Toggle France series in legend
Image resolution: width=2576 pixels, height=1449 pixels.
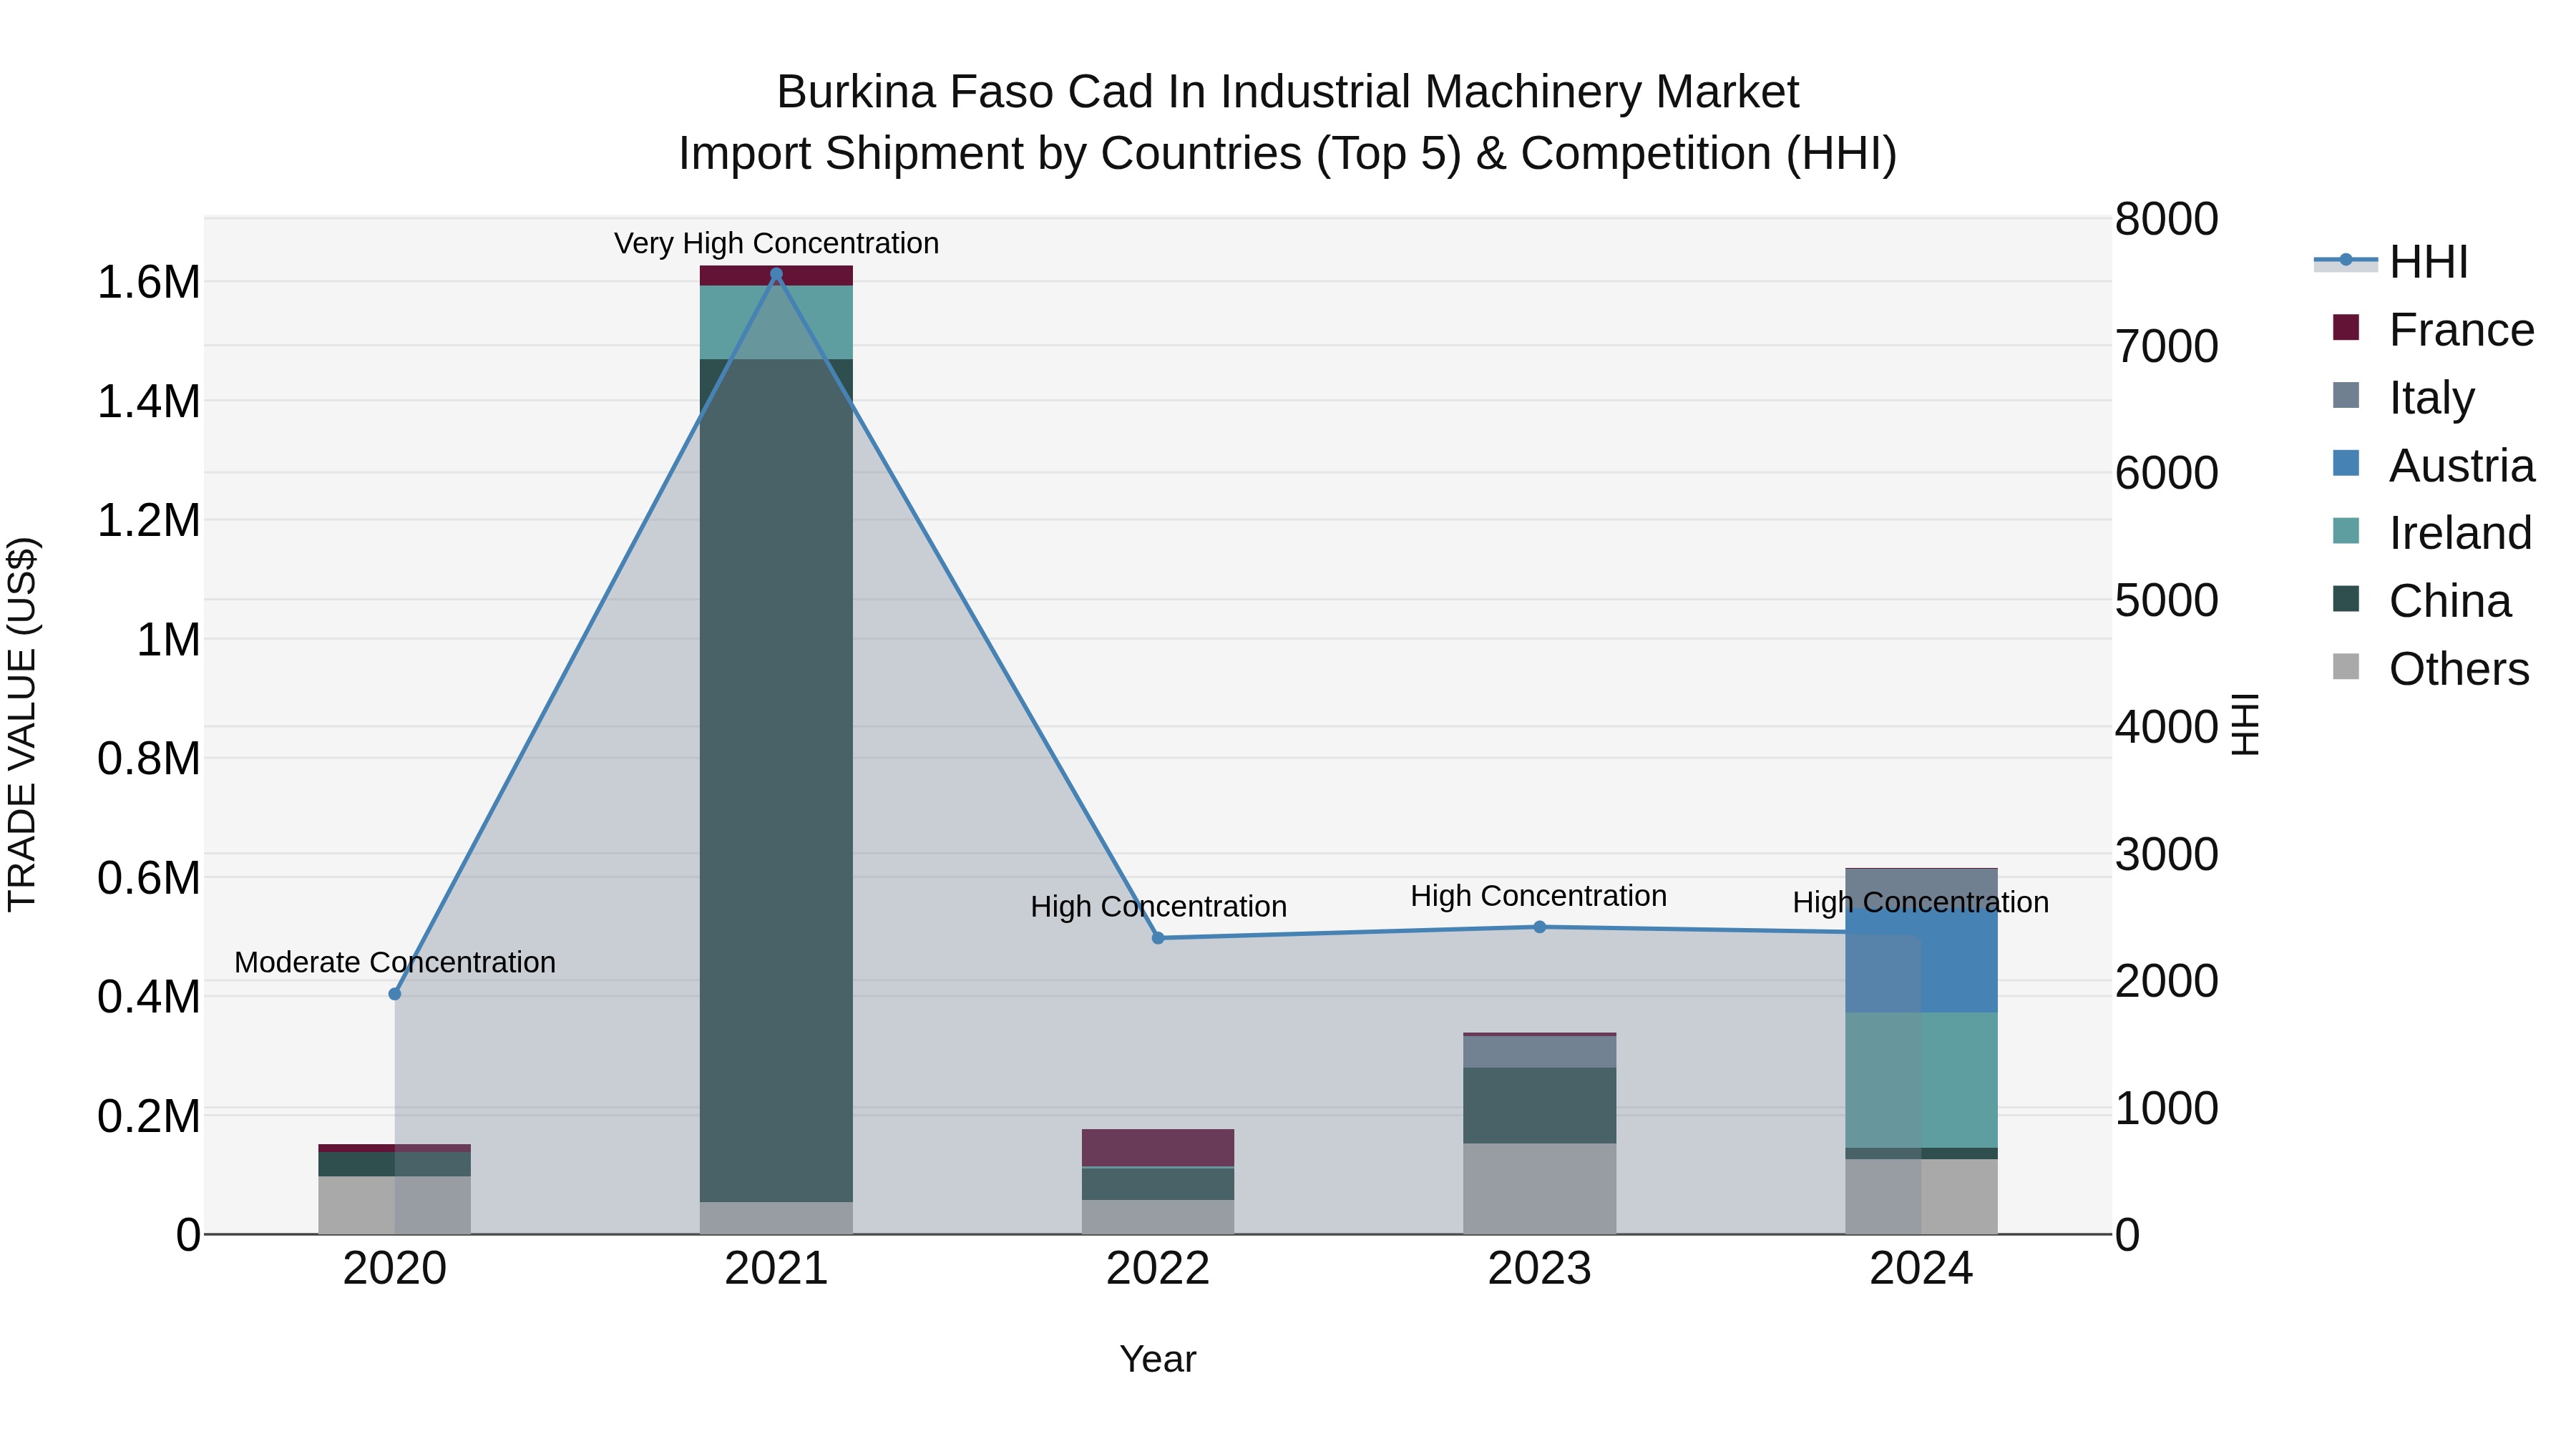pos(2433,330)
